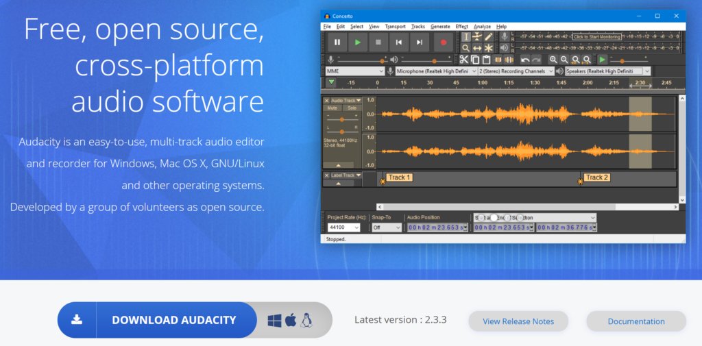Skip to start of the project

pyautogui.click(x=399, y=42)
